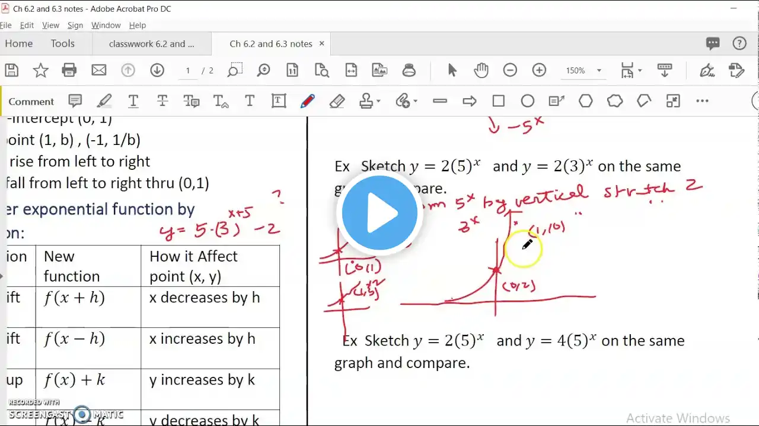
Task: Select the Eraser tool
Action: pos(337,101)
